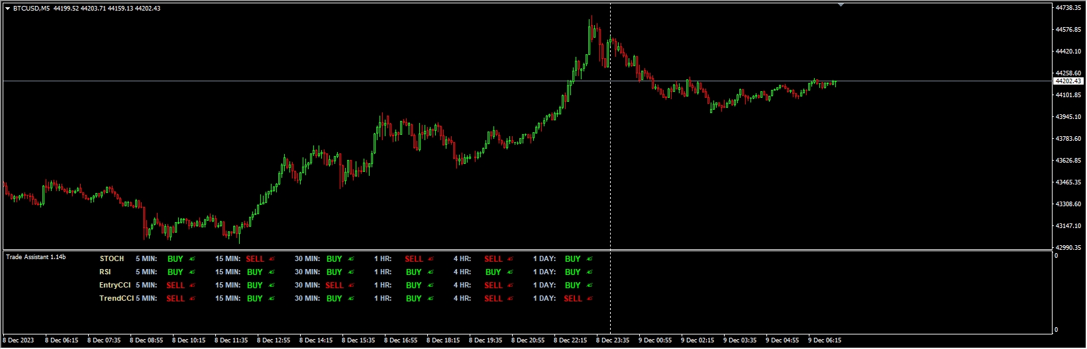
Task: Click the STOCH 1 HR SELL signal text
Action: (414, 259)
